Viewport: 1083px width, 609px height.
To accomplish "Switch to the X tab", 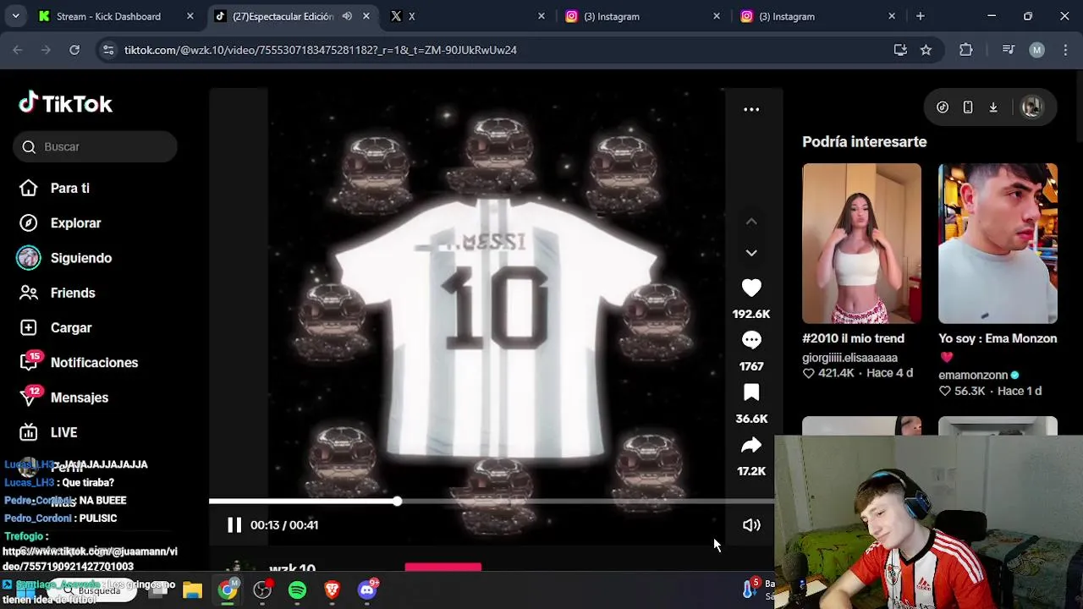I will pyautogui.click(x=465, y=16).
